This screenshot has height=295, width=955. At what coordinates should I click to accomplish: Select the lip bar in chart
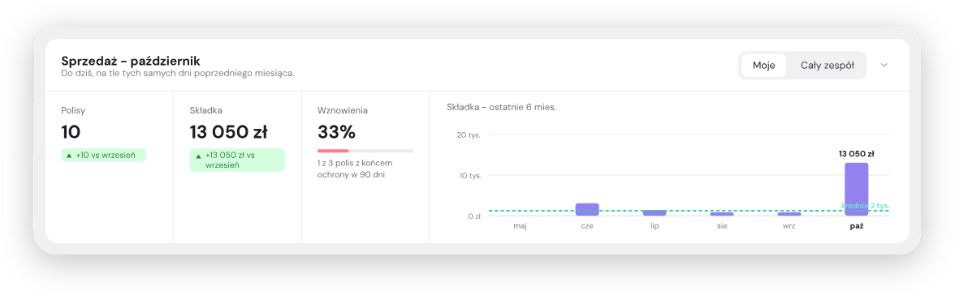click(x=655, y=213)
